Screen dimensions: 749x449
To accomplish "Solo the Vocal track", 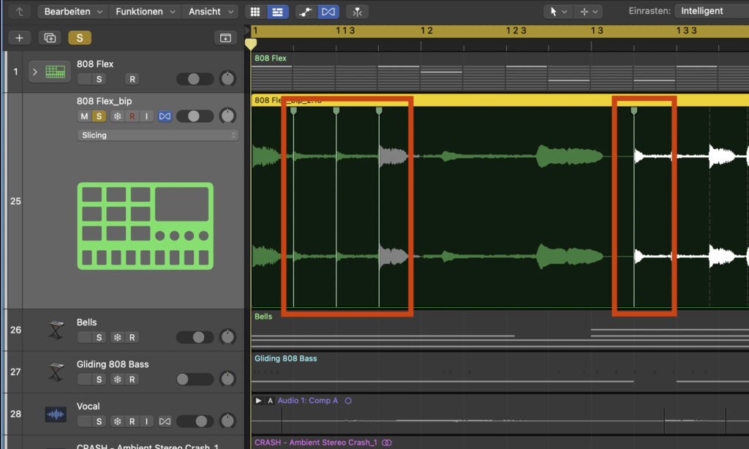I will [99, 421].
